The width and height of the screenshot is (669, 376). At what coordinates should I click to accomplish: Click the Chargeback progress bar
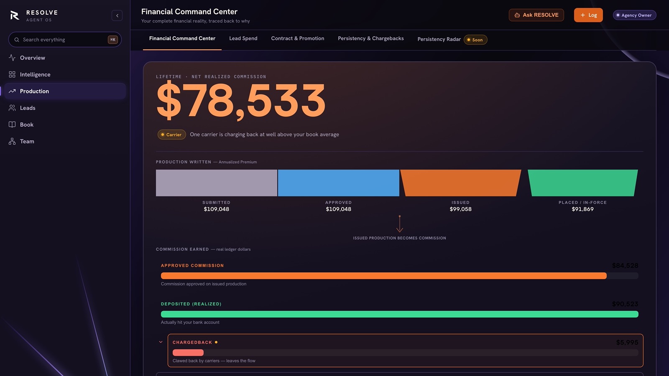pos(406,353)
